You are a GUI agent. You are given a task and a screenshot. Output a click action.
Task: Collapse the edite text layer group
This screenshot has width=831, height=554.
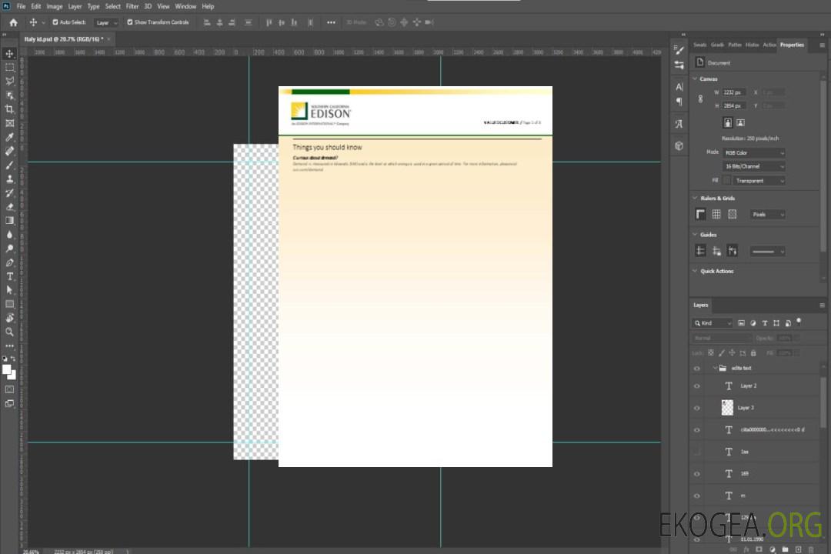pos(714,369)
